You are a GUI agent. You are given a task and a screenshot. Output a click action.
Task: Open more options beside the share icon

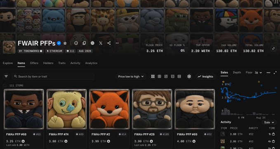[x=117, y=43]
